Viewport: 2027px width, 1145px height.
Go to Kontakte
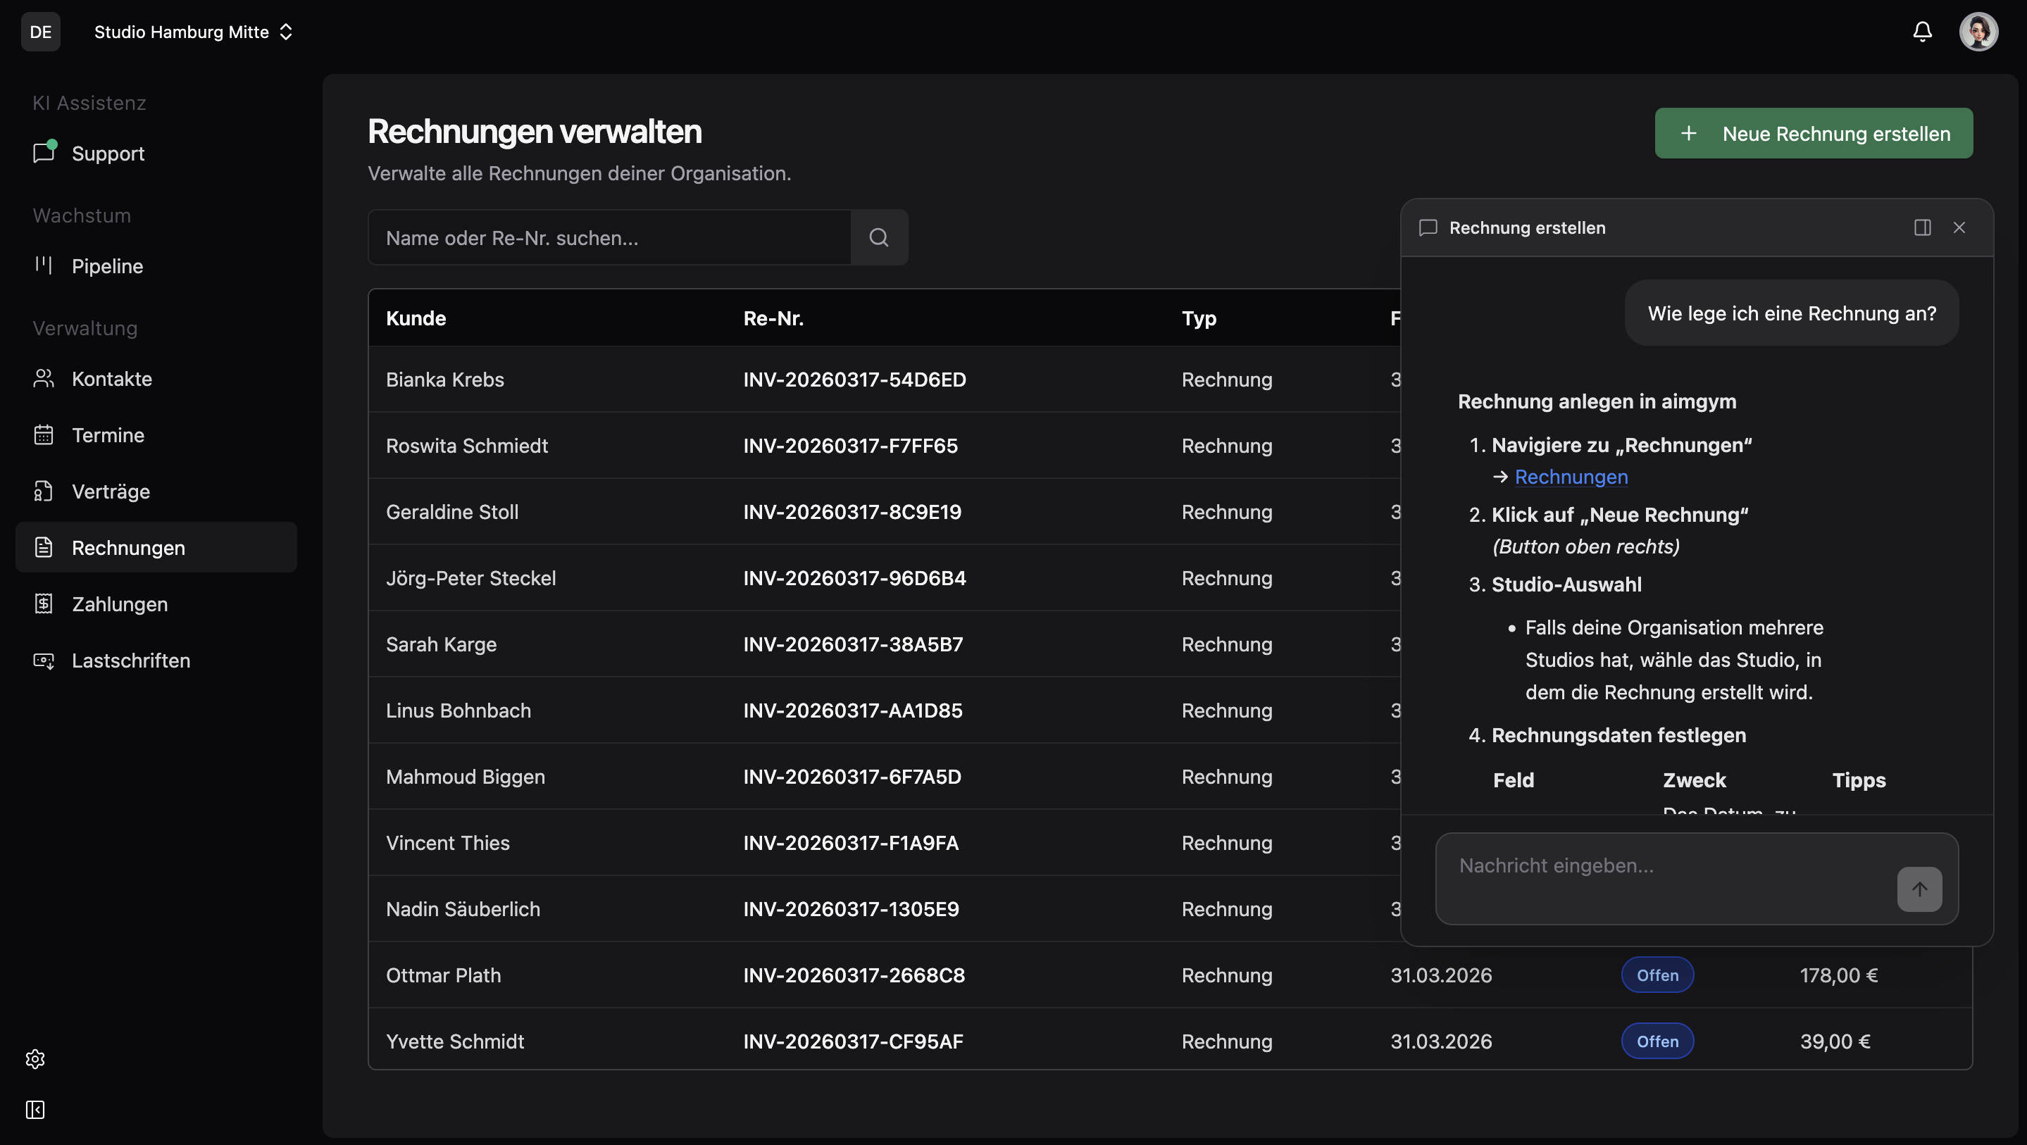(156, 379)
